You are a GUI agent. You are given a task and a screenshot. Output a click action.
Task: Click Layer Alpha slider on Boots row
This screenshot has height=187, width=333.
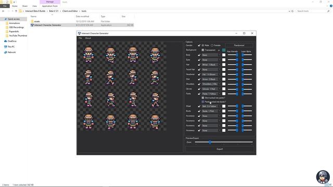point(247,111)
